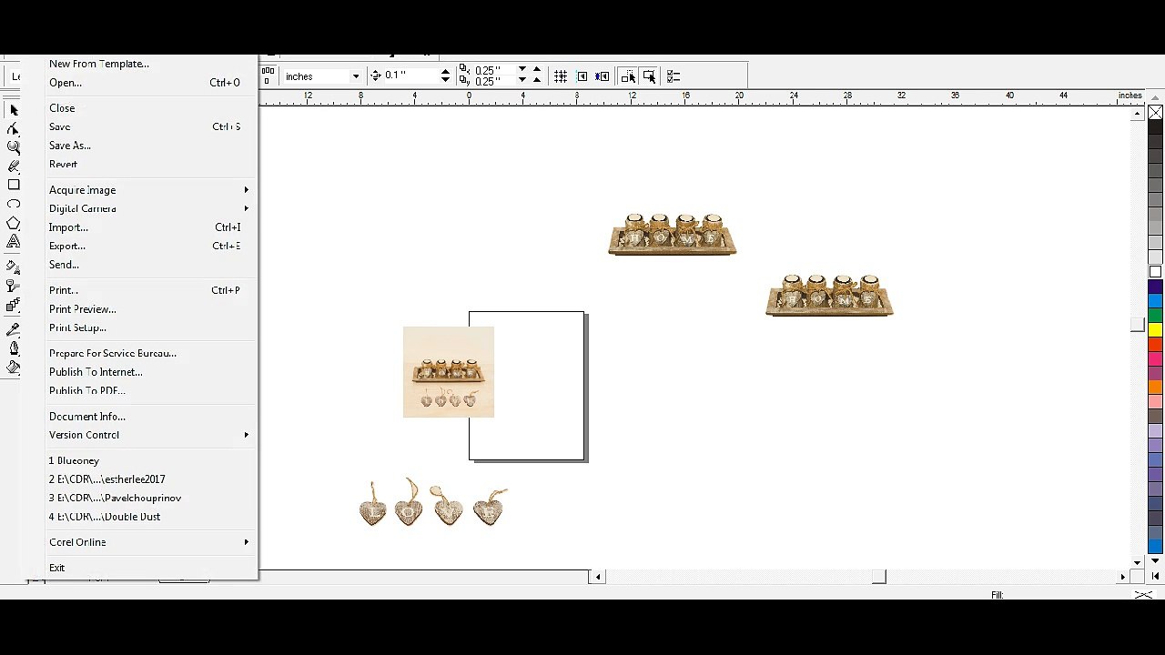This screenshot has height=655, width=1165.
Task: Choose Revert menu item
Action: point(148,164)
